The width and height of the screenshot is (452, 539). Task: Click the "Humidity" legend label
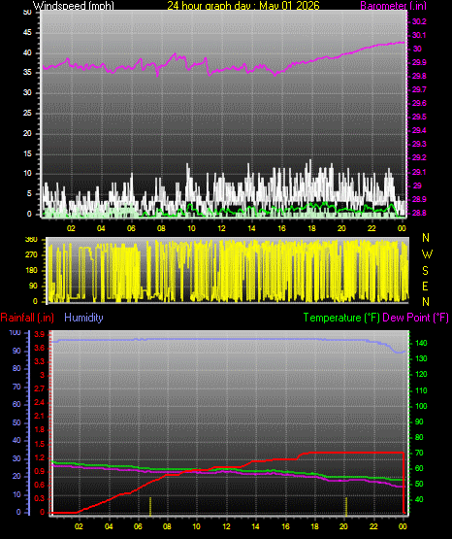point(83,318)
